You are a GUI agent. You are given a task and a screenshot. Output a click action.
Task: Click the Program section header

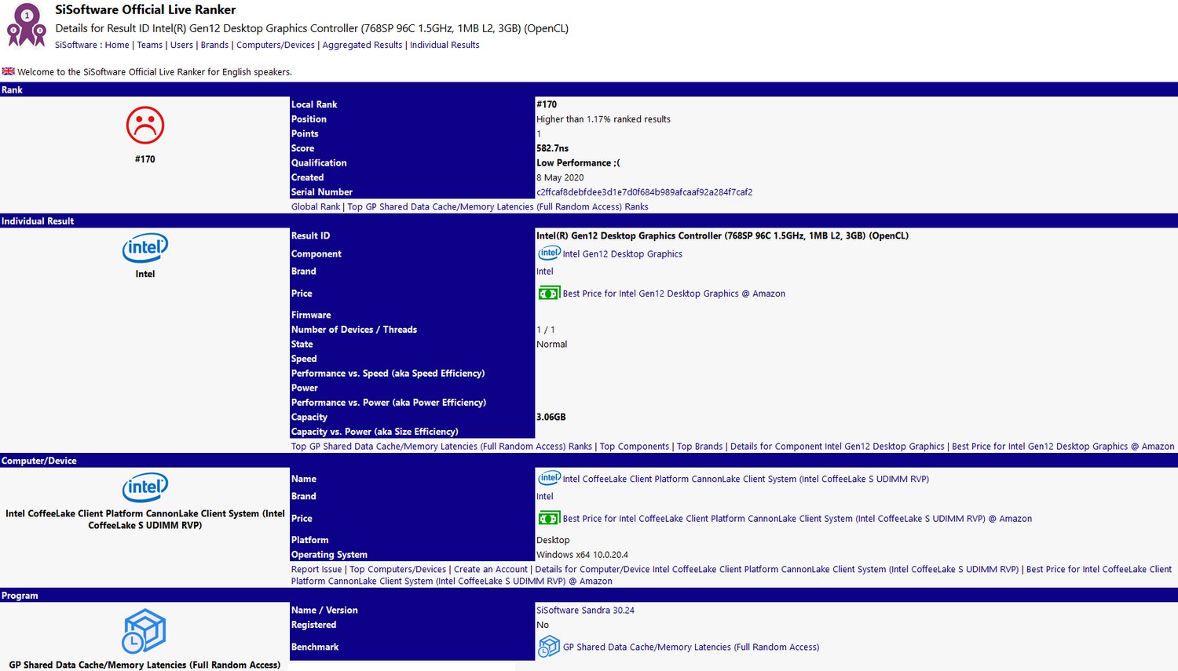589,596
